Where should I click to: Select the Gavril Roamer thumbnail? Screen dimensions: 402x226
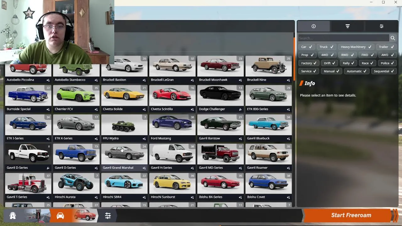[x=268, y=154]
